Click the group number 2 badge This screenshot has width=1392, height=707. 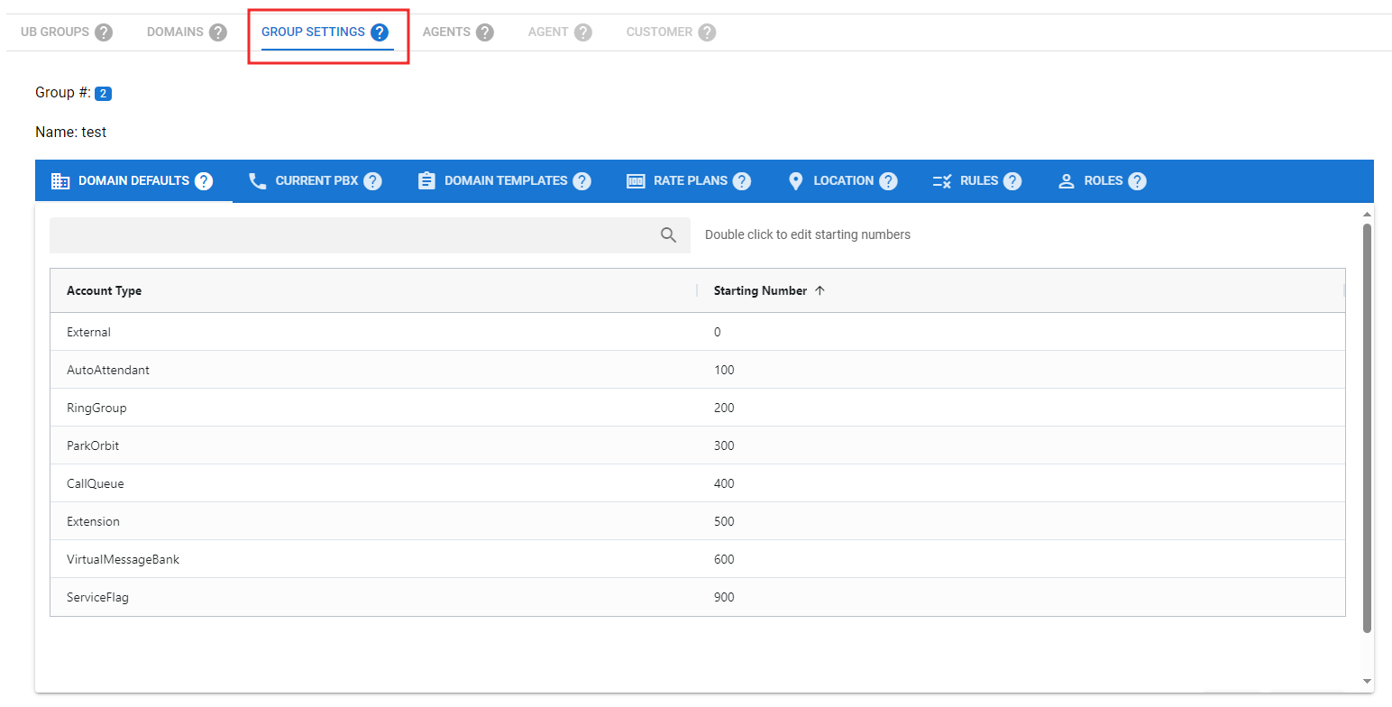pos(103,94)
